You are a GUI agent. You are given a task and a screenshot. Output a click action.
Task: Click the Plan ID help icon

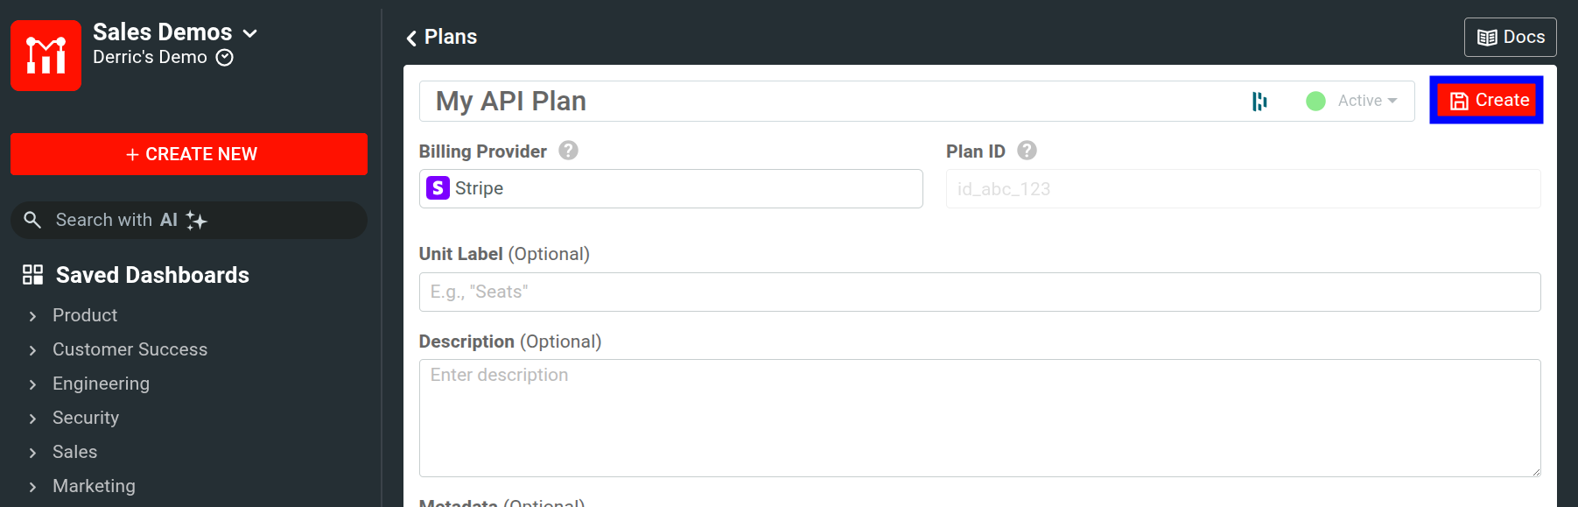tap(1026, 150)
